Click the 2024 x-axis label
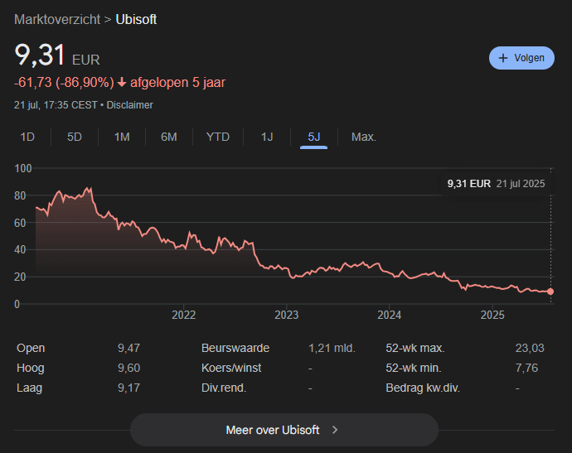 click(390, 315)
